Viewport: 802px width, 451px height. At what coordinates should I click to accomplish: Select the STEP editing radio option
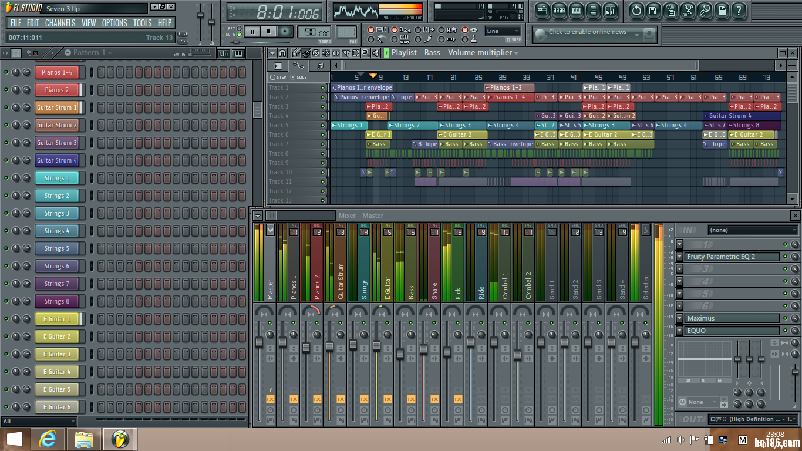coord(272,77)
